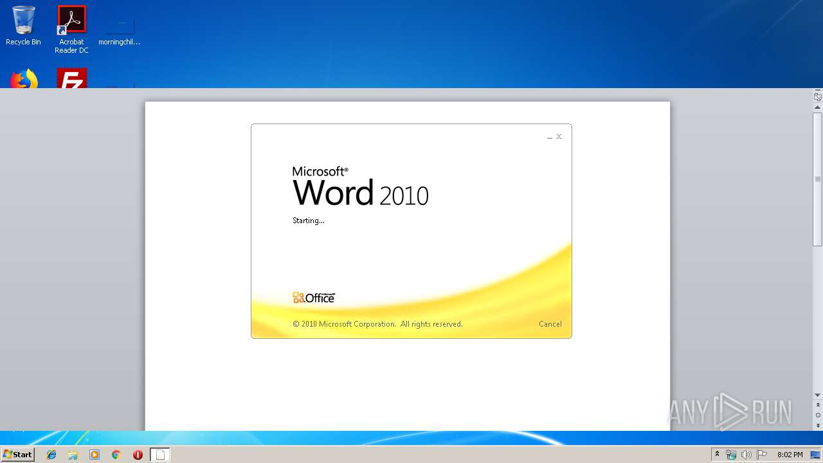Show hidden system tray icons
Viewport: 823px width, 463px height.
point(718,455)
